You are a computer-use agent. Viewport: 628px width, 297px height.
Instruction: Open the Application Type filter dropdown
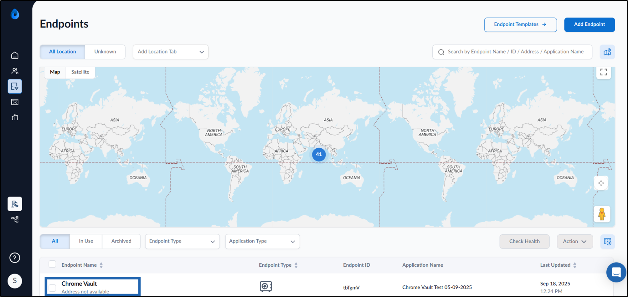click(262, 242)
